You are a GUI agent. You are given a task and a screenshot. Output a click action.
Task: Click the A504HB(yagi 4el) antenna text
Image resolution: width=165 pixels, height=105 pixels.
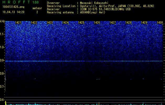click(x=93, y=13)
